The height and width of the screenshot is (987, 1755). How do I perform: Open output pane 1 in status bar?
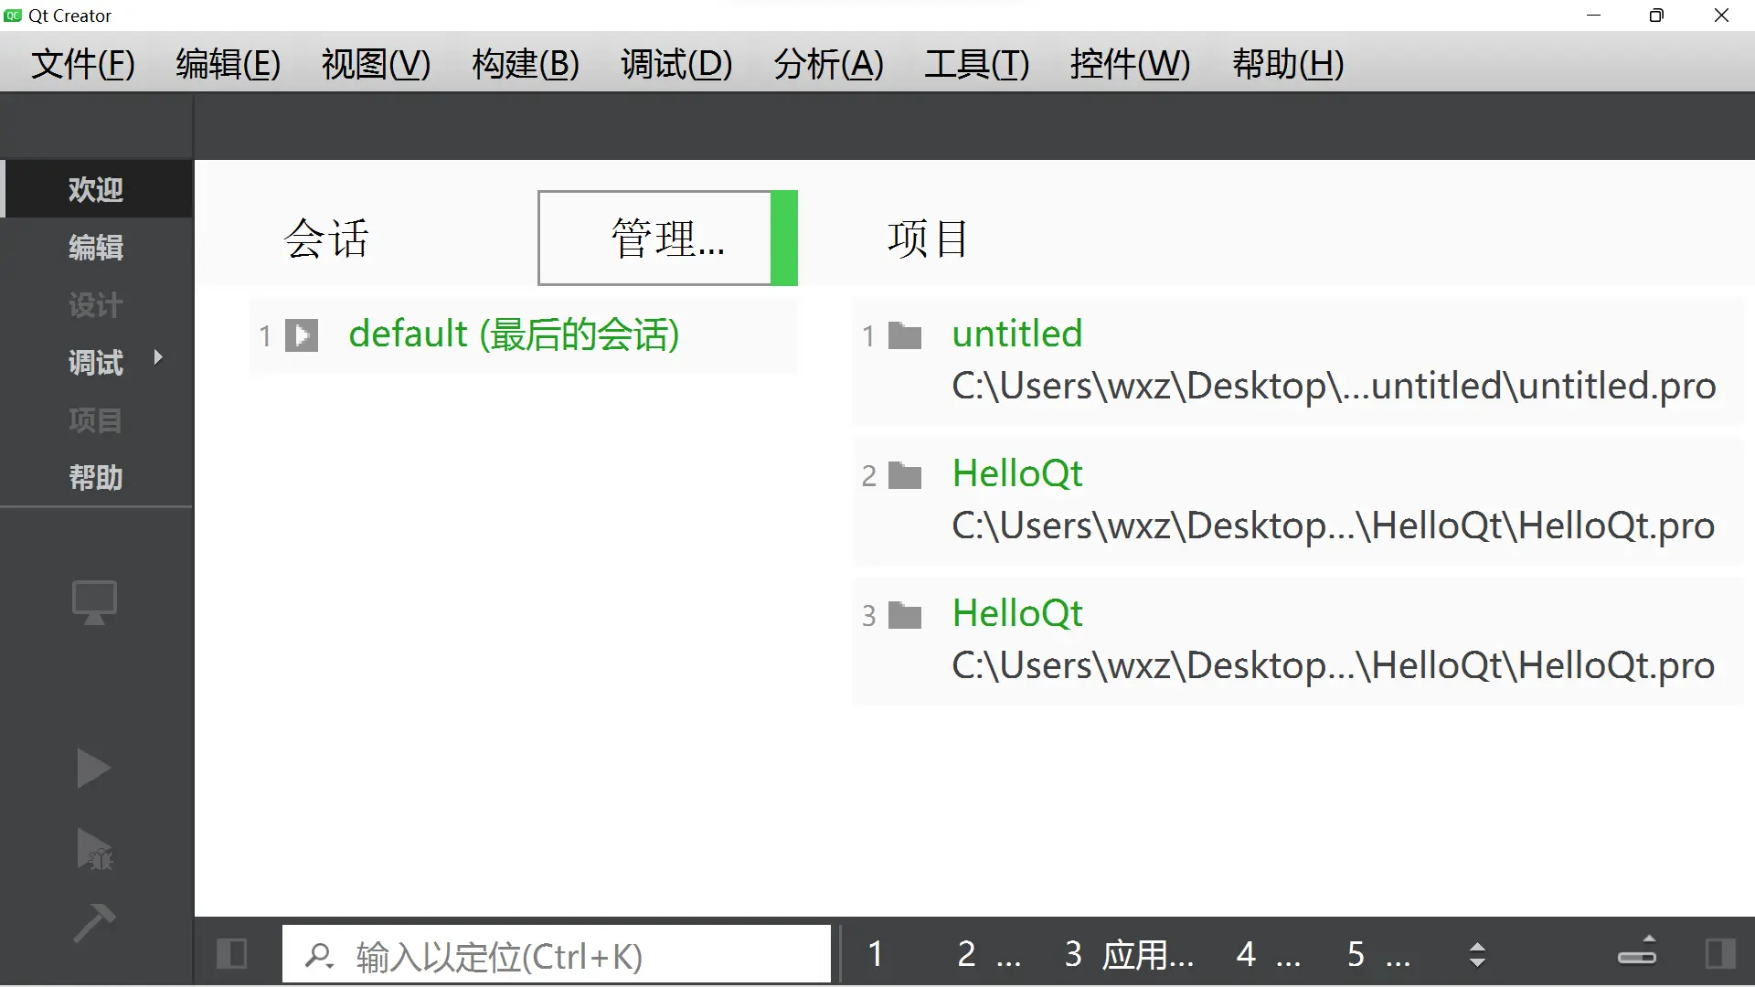pyautogui.click(x=876, y=954)
